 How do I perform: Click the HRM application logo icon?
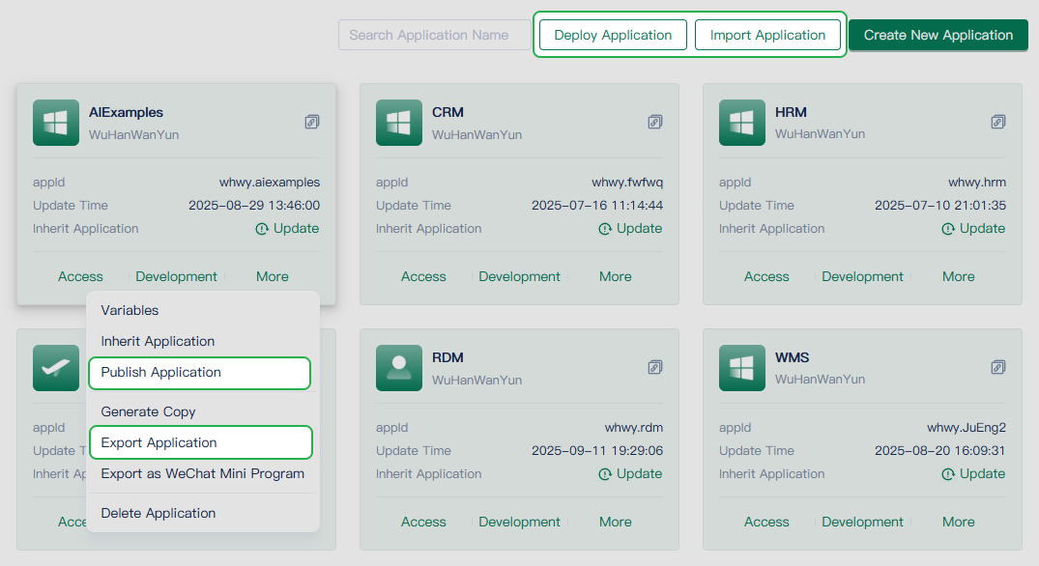[742, 123]
